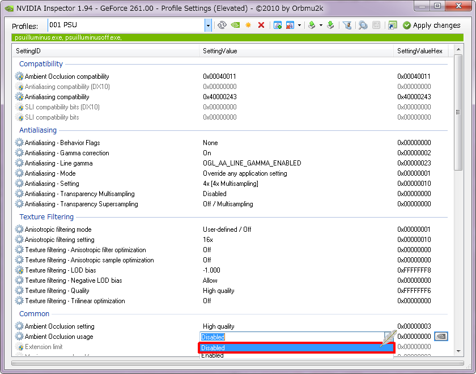Click the value 4x [4x Multisampling]

click(231, 184)
